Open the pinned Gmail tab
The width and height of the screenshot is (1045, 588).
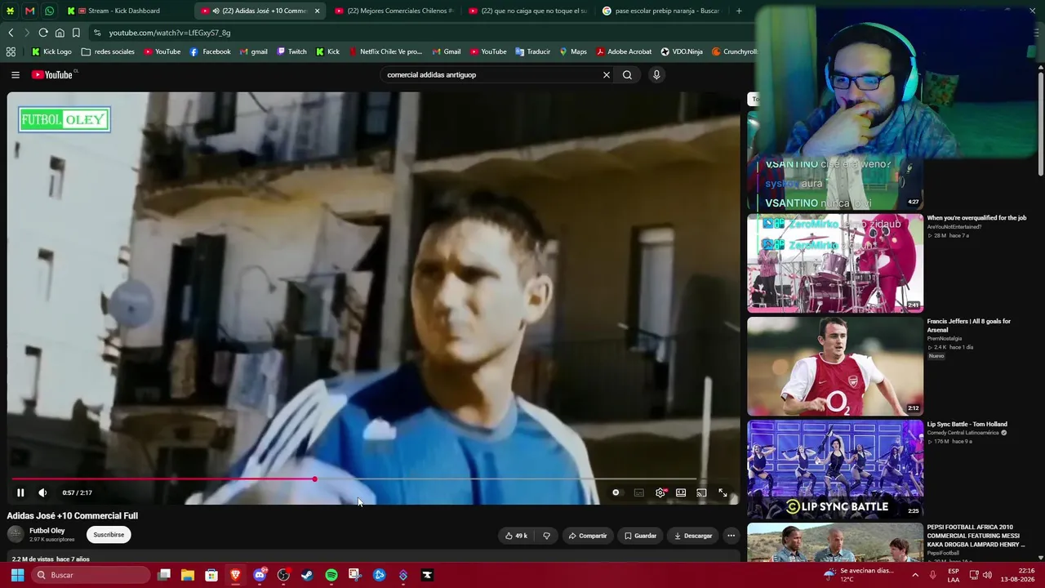click(x=30, y=11)
